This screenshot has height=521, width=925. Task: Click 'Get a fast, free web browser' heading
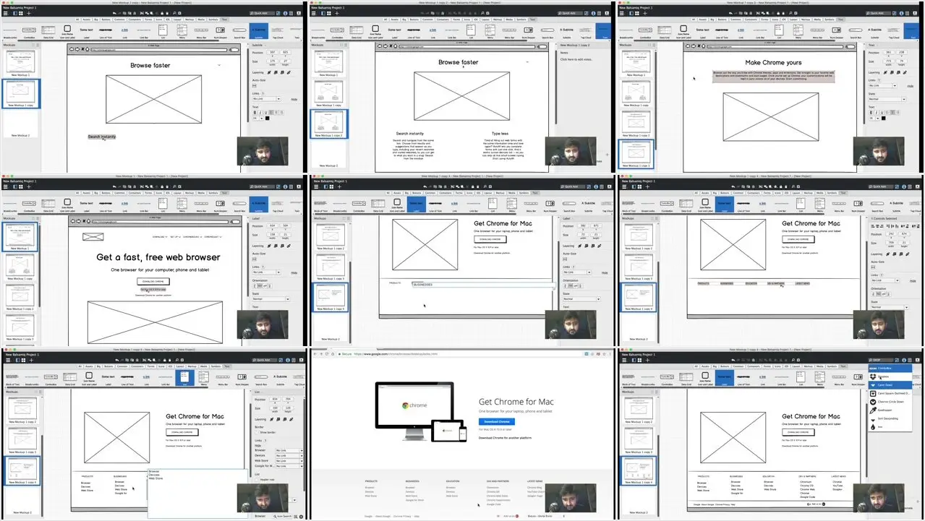[158, 257]
